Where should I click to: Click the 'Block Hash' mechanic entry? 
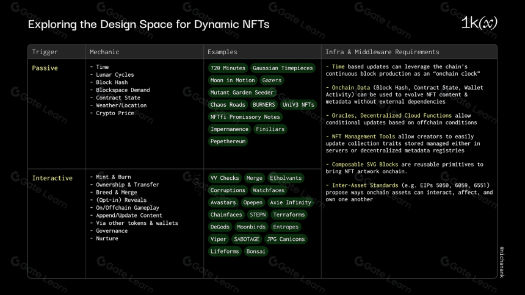(112, 82)
